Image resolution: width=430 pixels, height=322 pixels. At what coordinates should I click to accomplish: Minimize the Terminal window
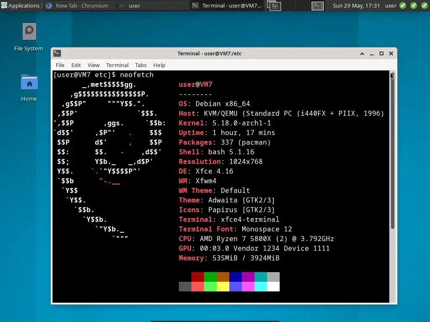point(372,54)
